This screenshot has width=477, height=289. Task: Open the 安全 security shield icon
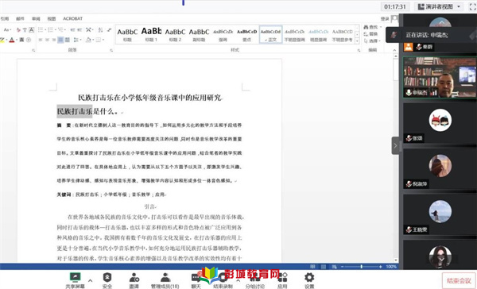click(x=107, y=280)
